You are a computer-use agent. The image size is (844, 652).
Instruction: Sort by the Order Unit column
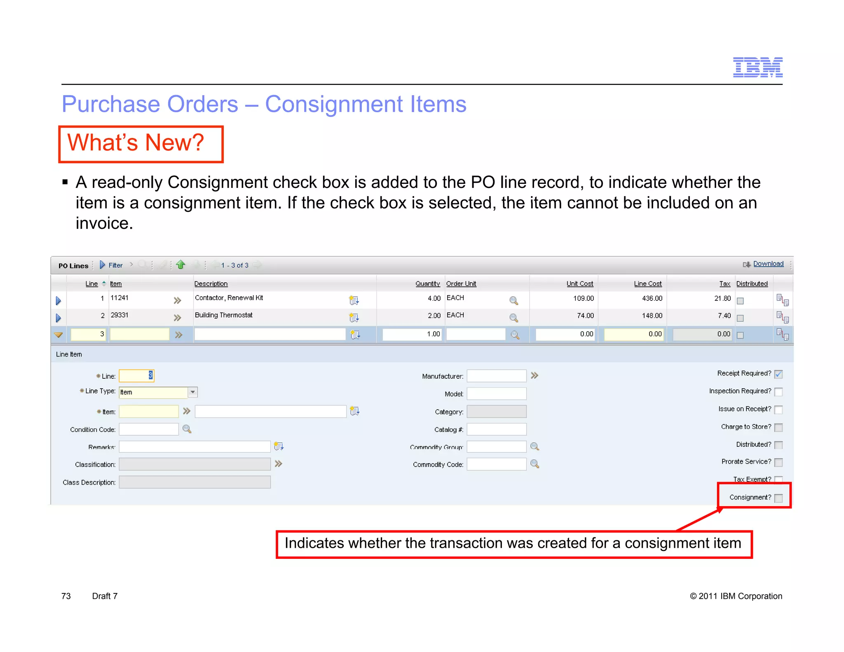coord(461,284)
